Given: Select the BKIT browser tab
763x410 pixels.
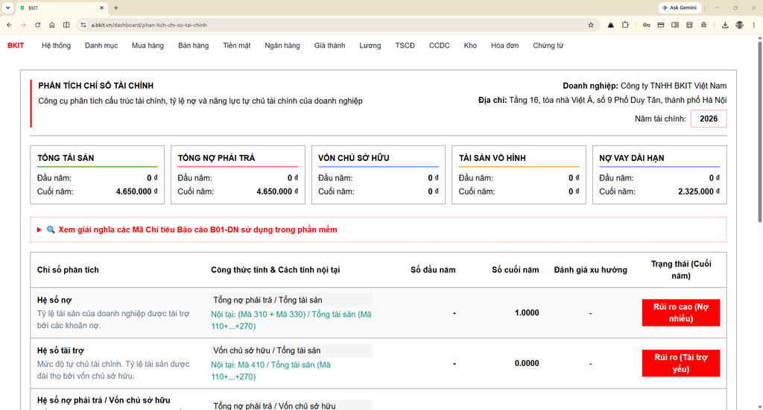Looking at the screenshot, I should coord(61,7).
